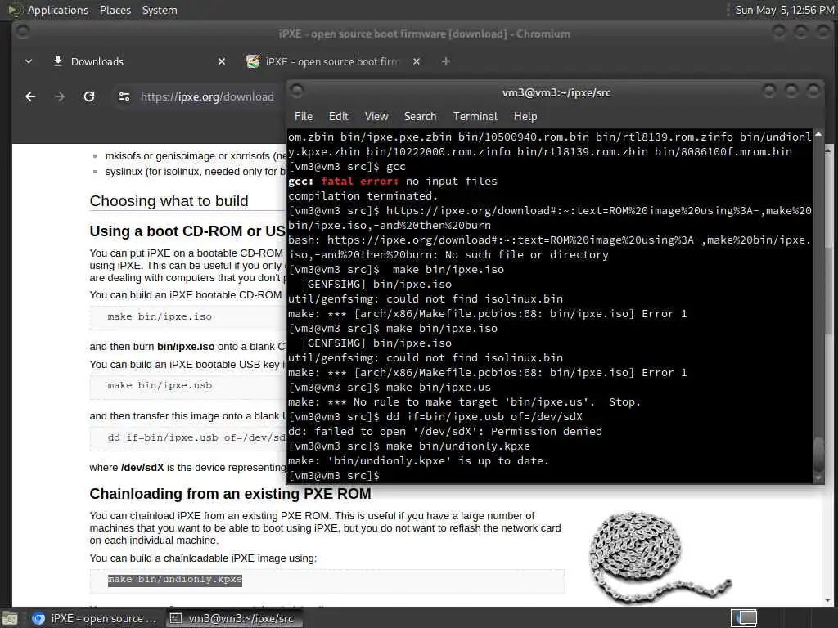Click 'dd: failed to open' line in terminal

point(444,432)
